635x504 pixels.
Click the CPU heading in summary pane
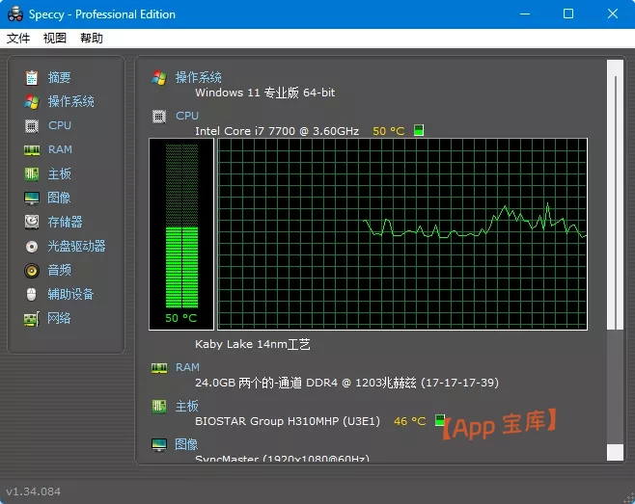pos(187,116)
